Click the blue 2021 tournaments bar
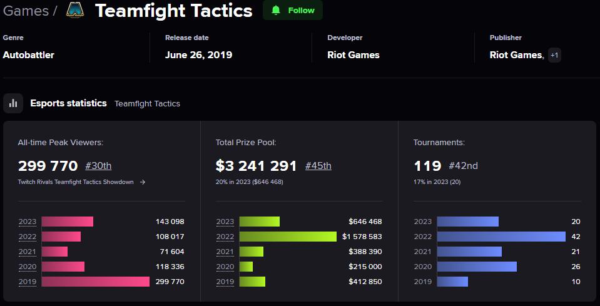The width and height of the screenshot is (600, 306). [x=469, y=252]
